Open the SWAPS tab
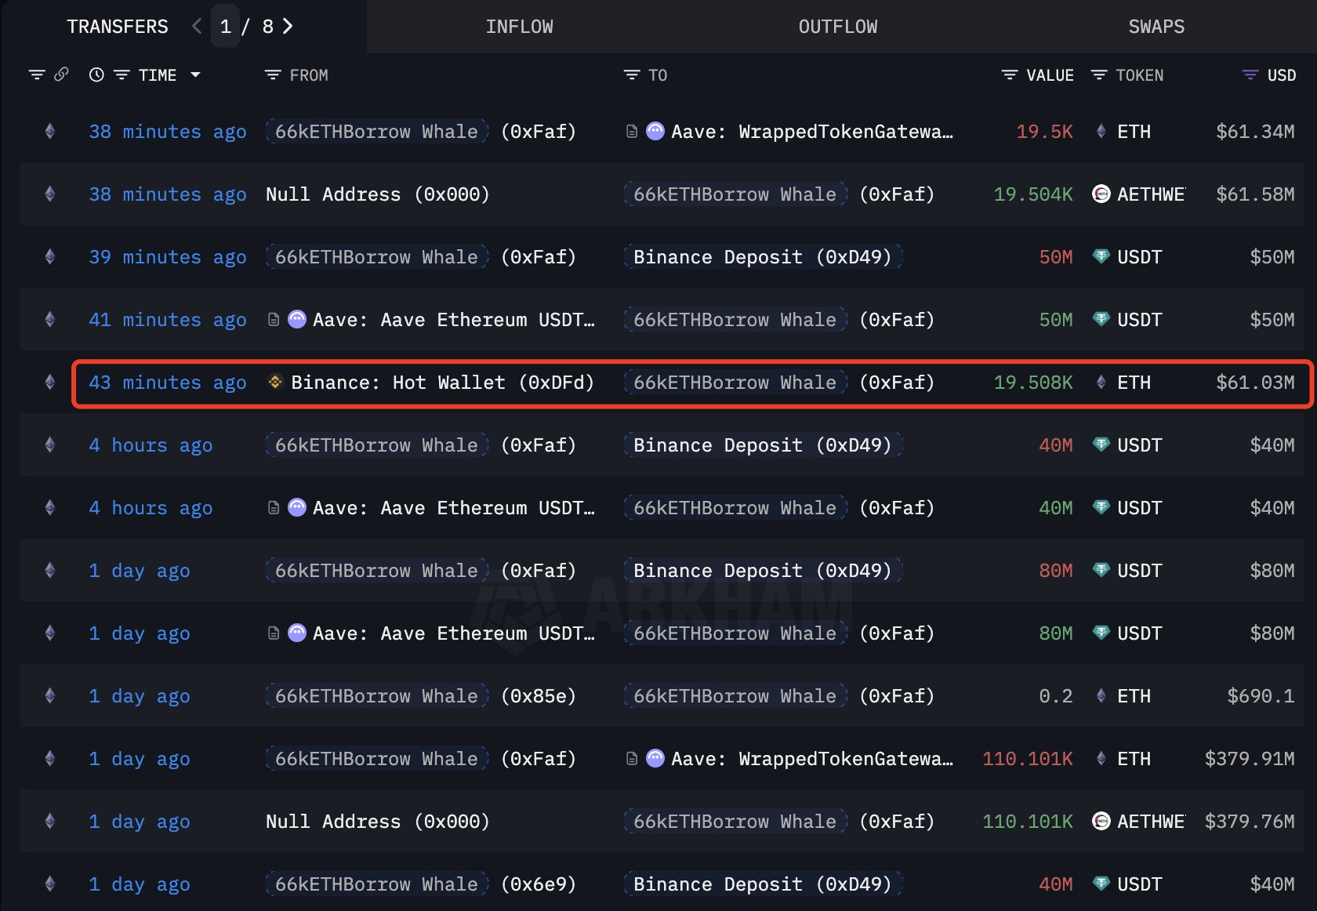Viewport: 1317px width, 911px height. 1156,26
